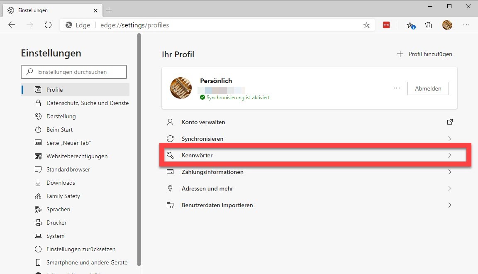This screenshot has width=478, height=274.
Task: Open Zahlungsinformationen chevron
Action: pyautogui.click(x=449, y=172)
